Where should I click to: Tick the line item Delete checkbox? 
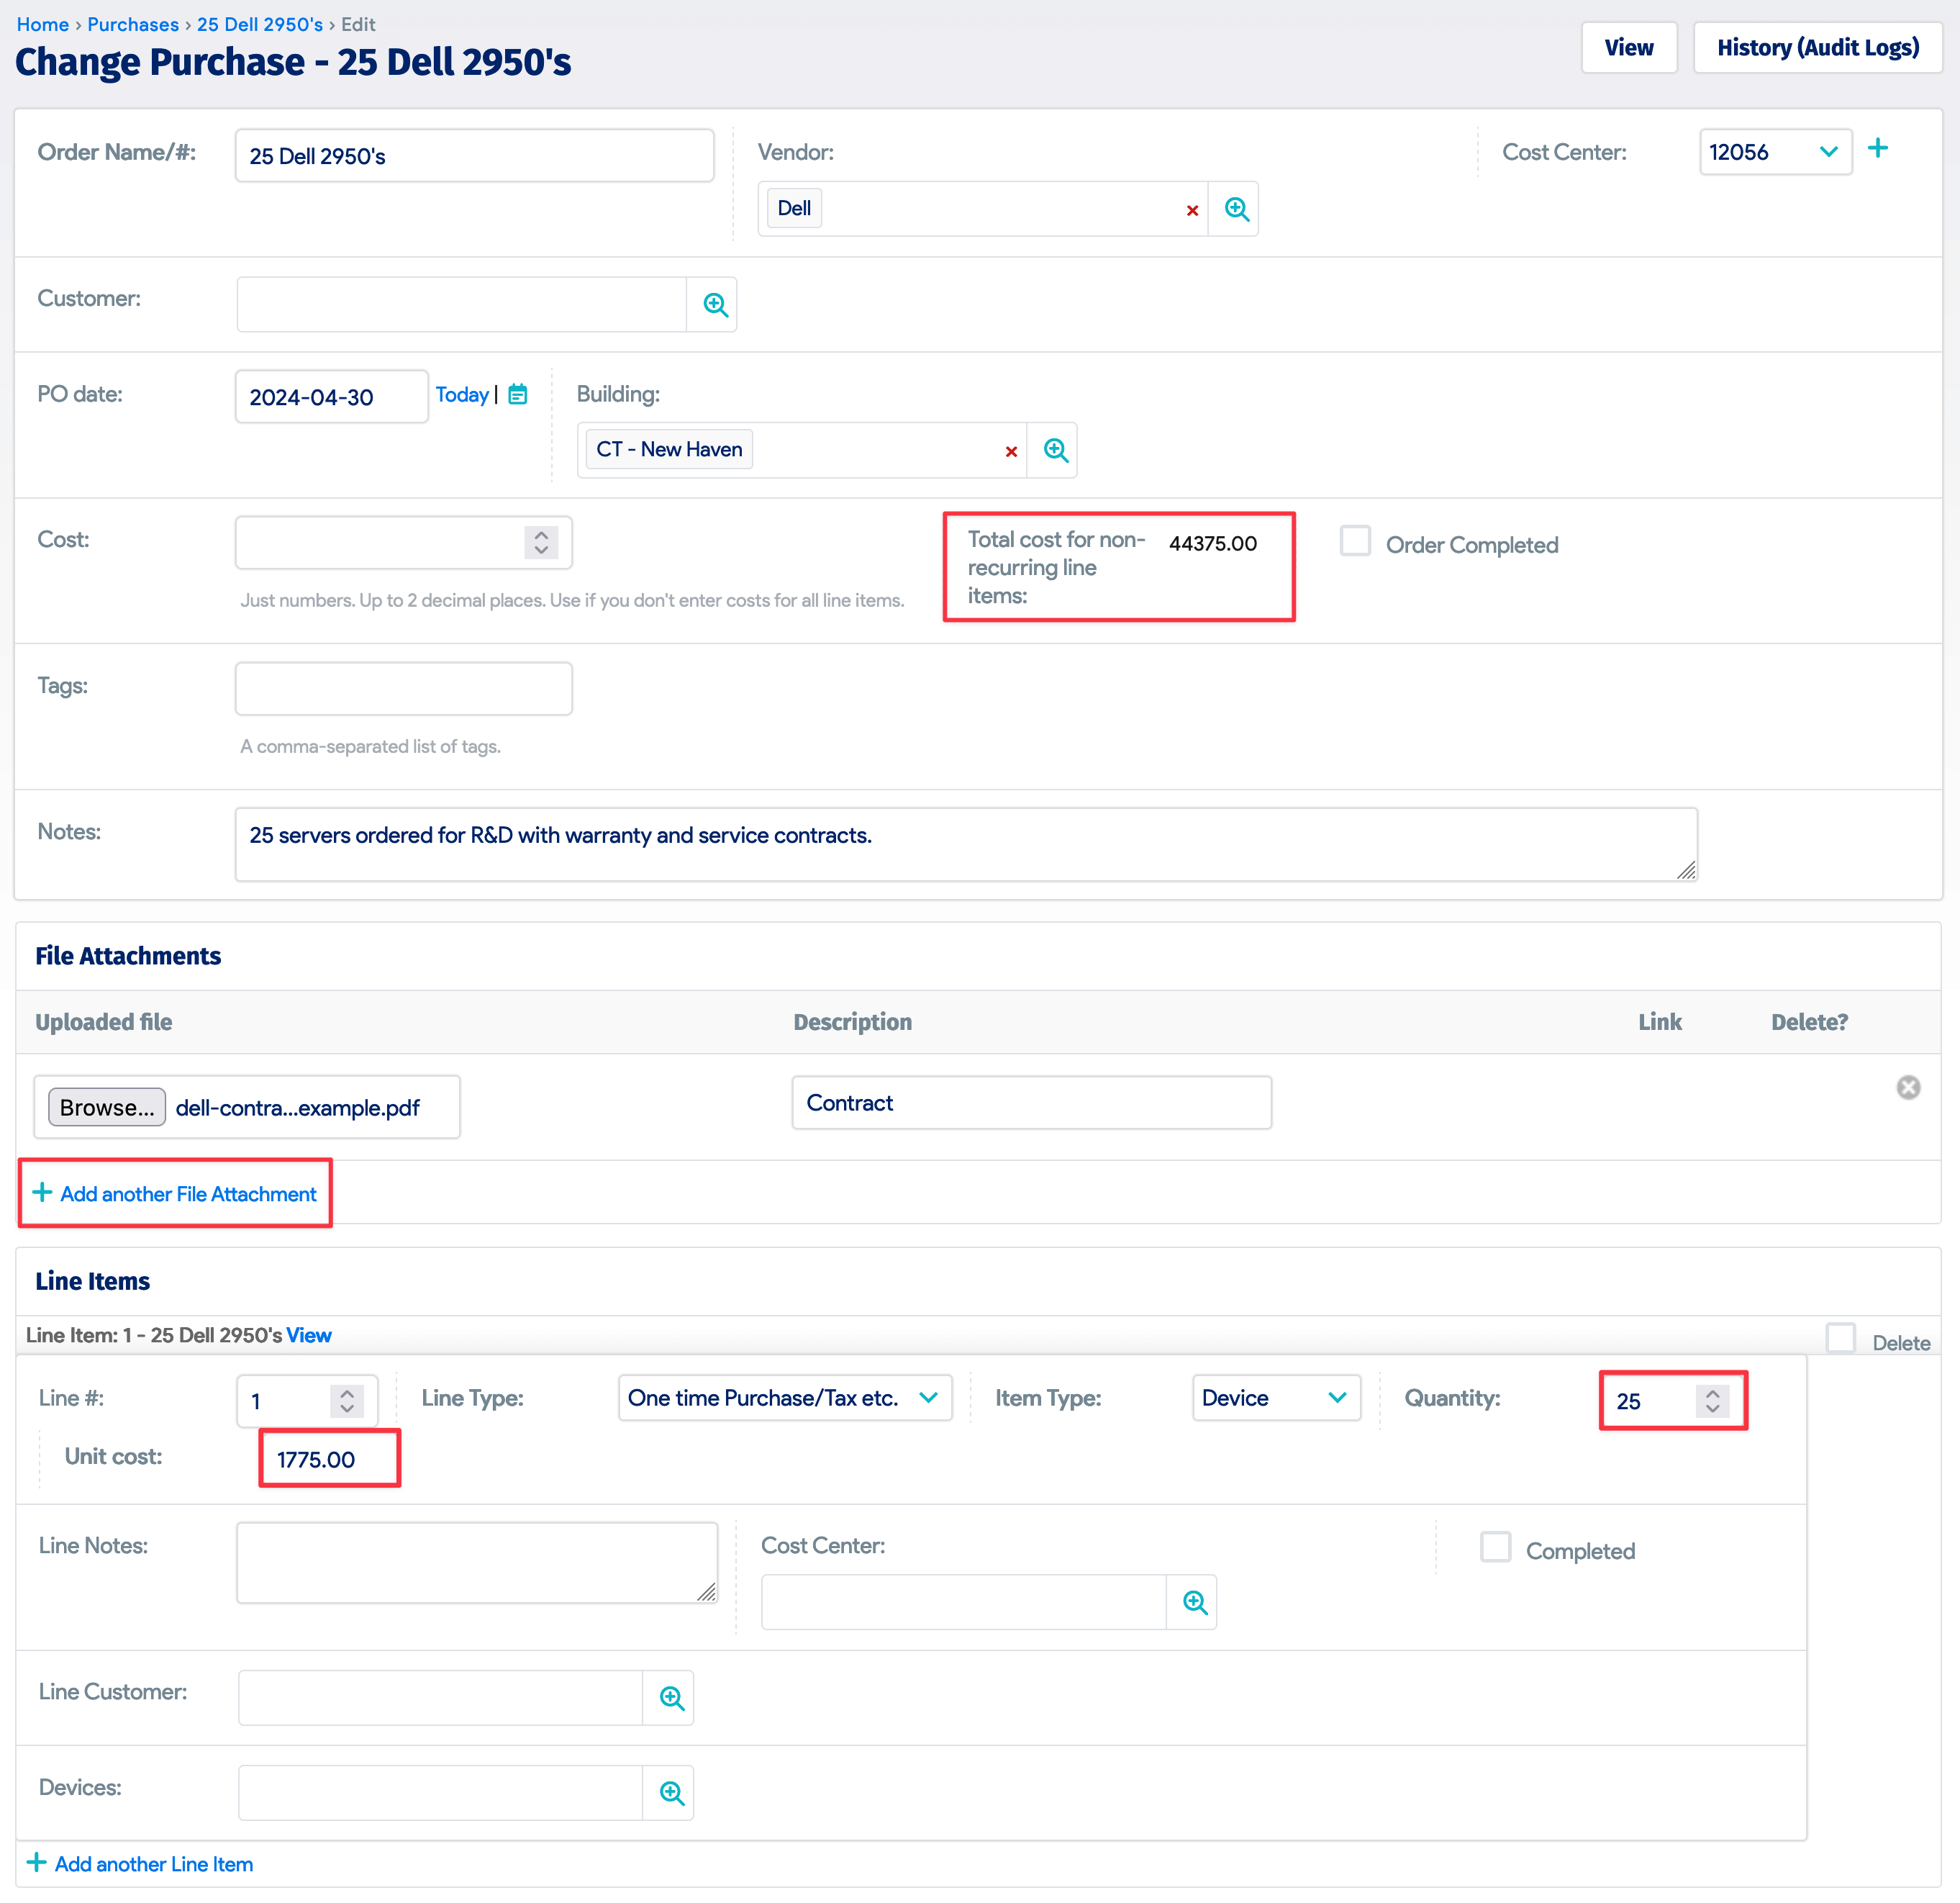click(1840, 1339)
